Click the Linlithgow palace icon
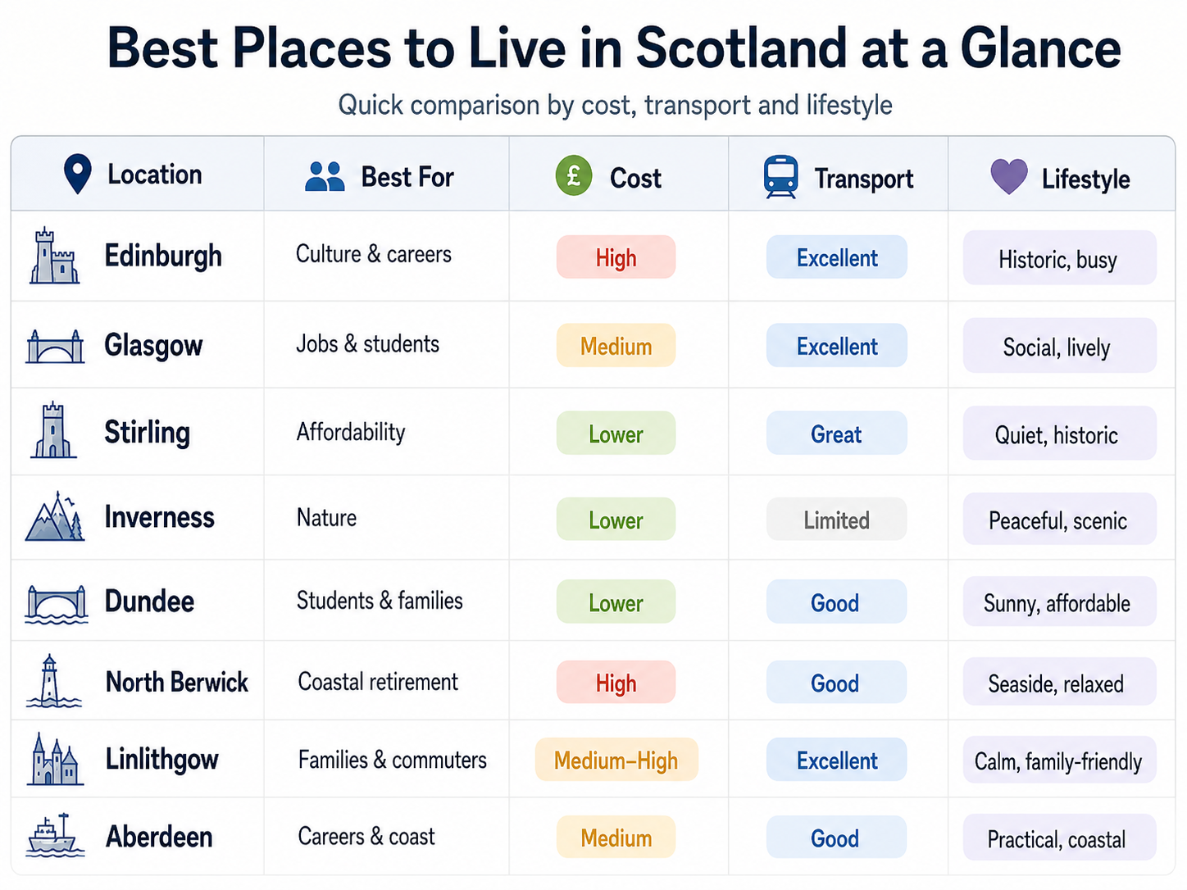1187x890 pixels. coord(55,759)
